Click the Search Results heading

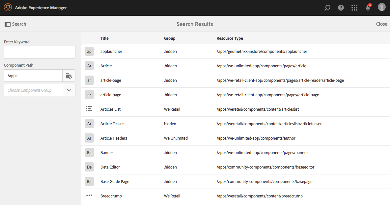195,24
